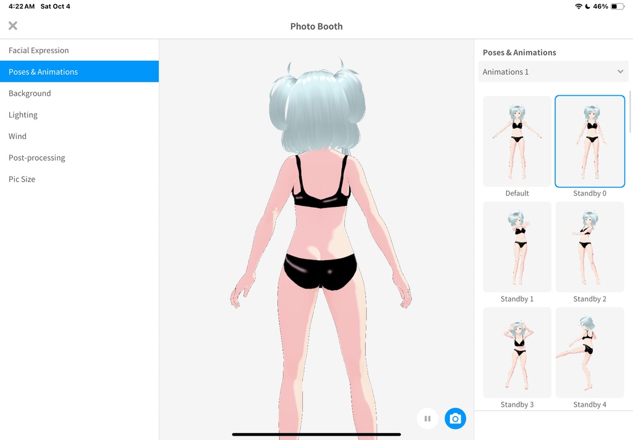This screenshot has width=633, height=440.
Task: Open the Pic Size settings
Action: tap(22, 179)
